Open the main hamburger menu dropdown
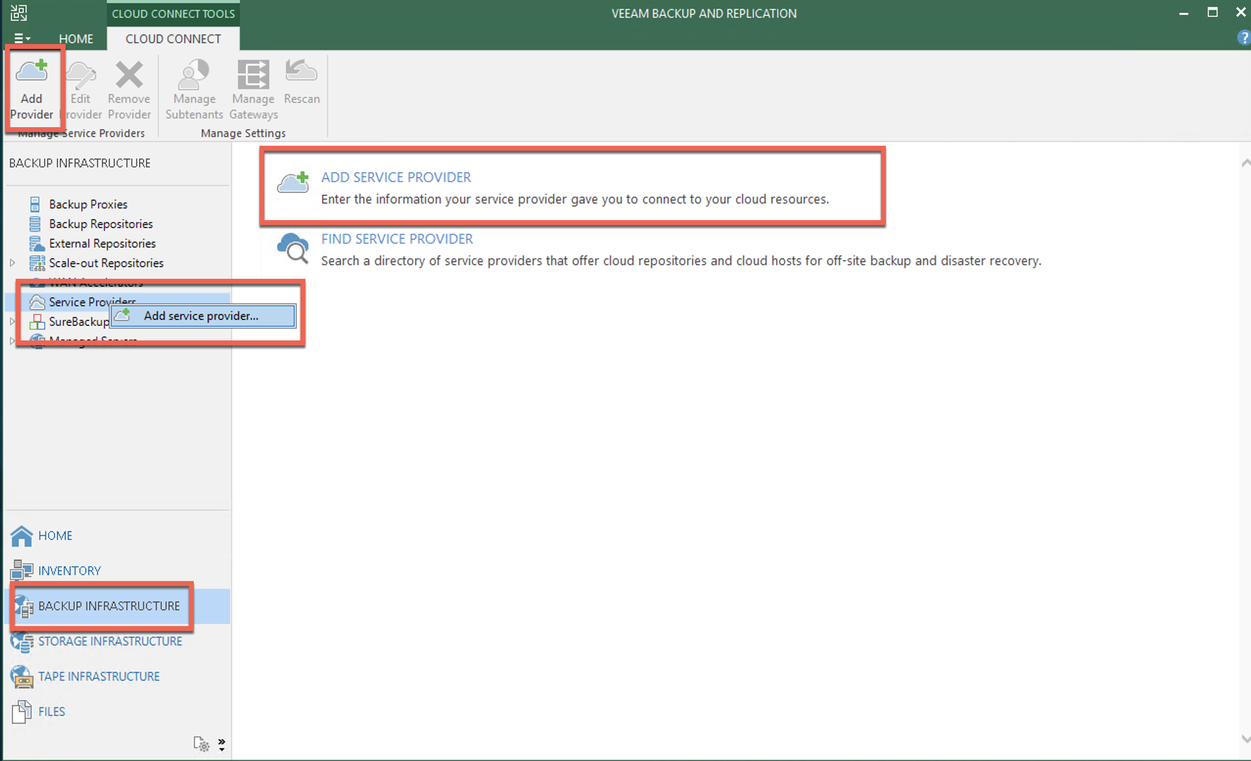 [x=22, y=39]
